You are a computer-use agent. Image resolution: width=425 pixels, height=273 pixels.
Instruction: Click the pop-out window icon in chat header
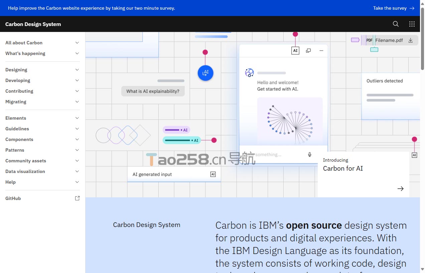[308, 51]
